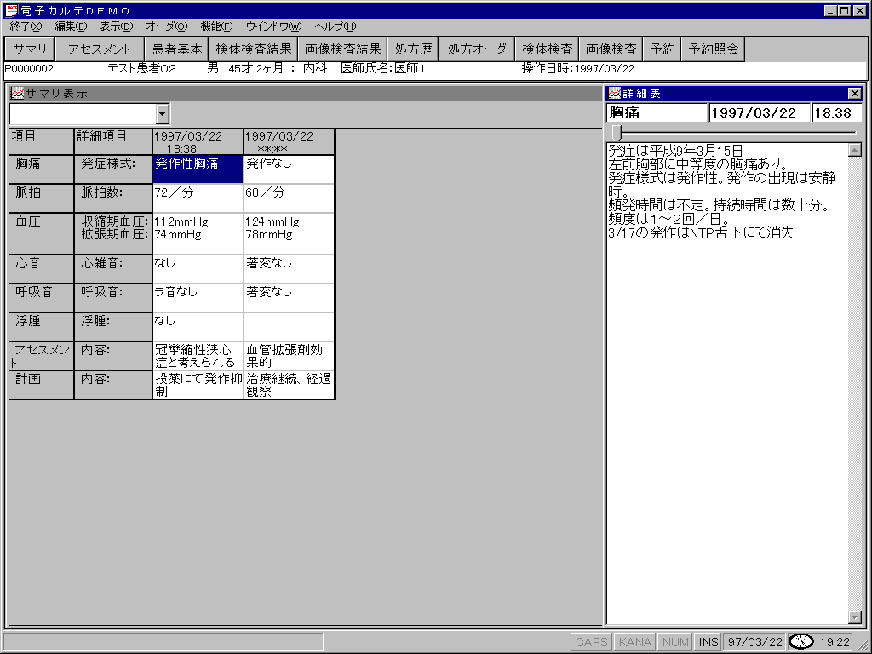The width and height of the screenshot is (872, 654).
Task: Click the 18:38 time field
Action: tap(835, 112)
